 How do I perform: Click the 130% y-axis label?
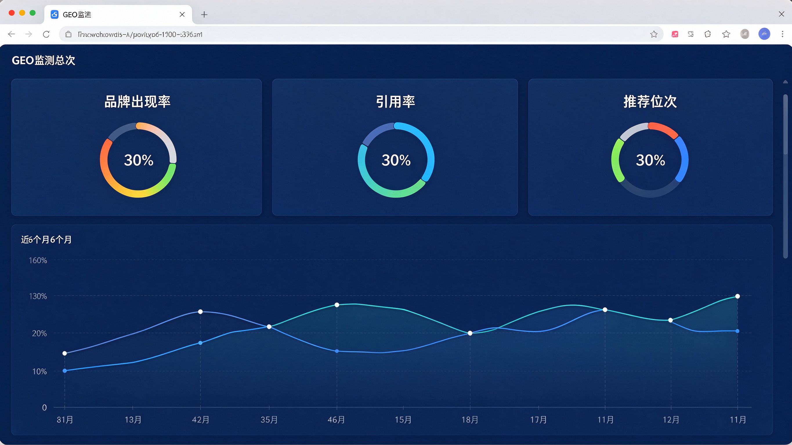pyautogui.click(x=38, y=296)
